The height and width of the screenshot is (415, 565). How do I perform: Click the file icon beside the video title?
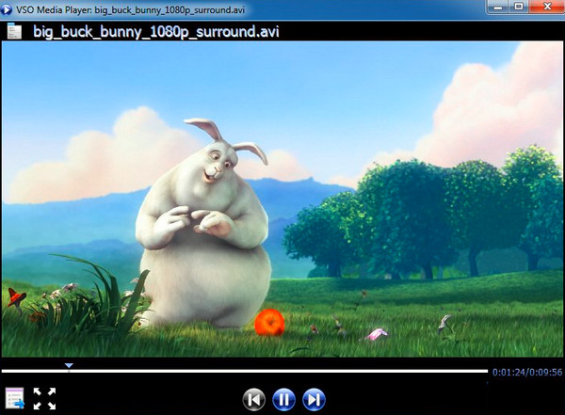click(14, 31)
